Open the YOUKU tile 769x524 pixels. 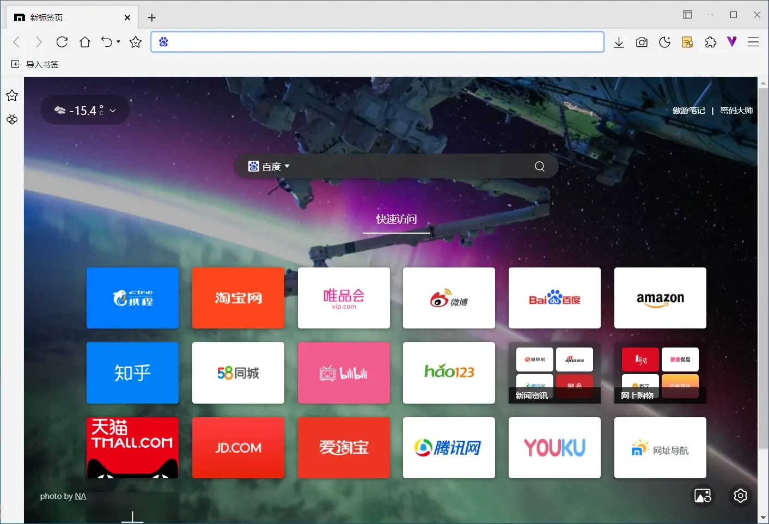(x=554, y=448)
